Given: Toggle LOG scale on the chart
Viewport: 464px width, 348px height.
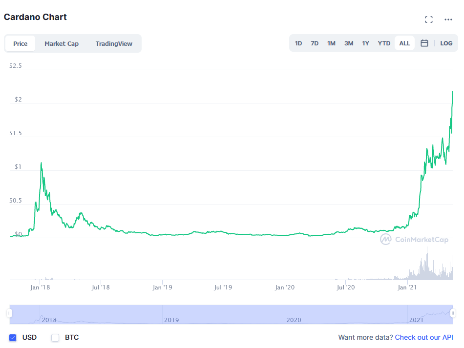Looking at the screenshot, I should point(446,43).
